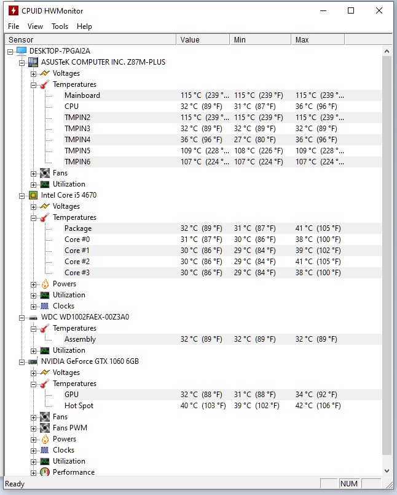Click TMPIN4 min value 27 °C
397x495 pixels.
(254, 140)
